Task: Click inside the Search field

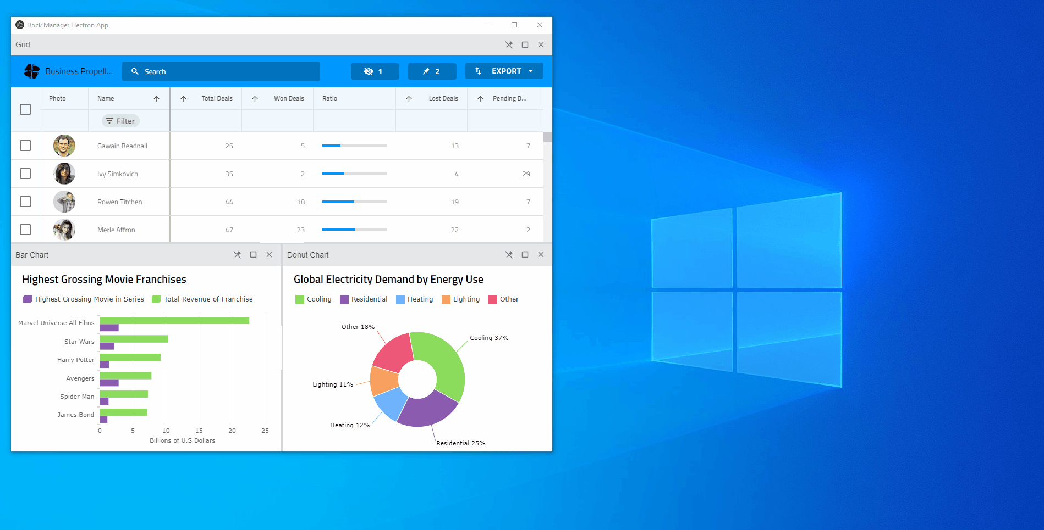Action: 220,71
